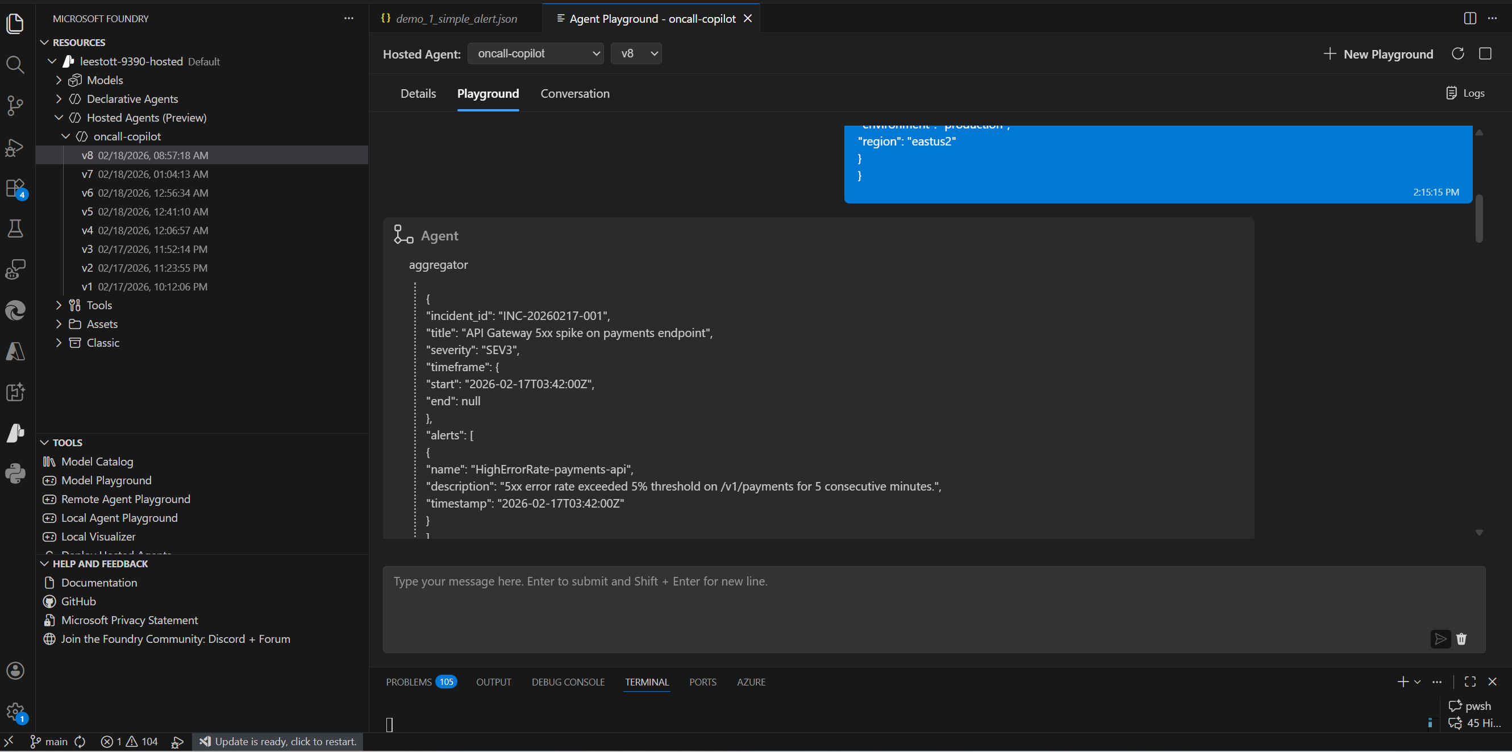Open the Source Control view icon
Image resolution: width=1512 pixels, height=752 pixels.
[15, 106]
